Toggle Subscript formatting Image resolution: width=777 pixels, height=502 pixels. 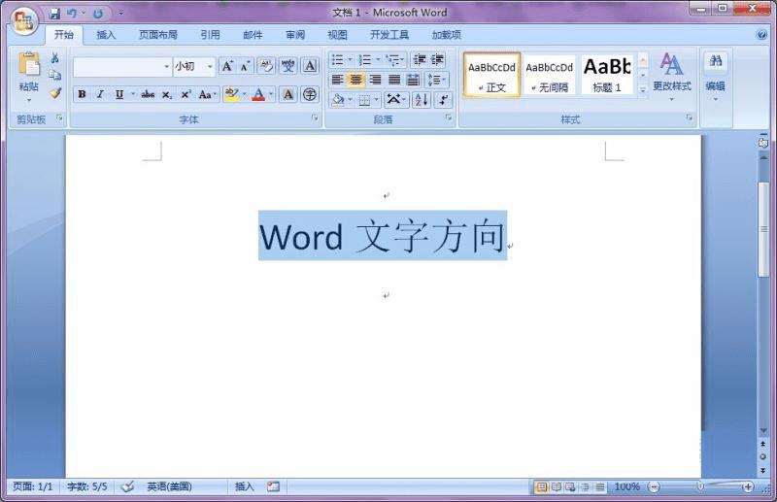pos(167,94)
